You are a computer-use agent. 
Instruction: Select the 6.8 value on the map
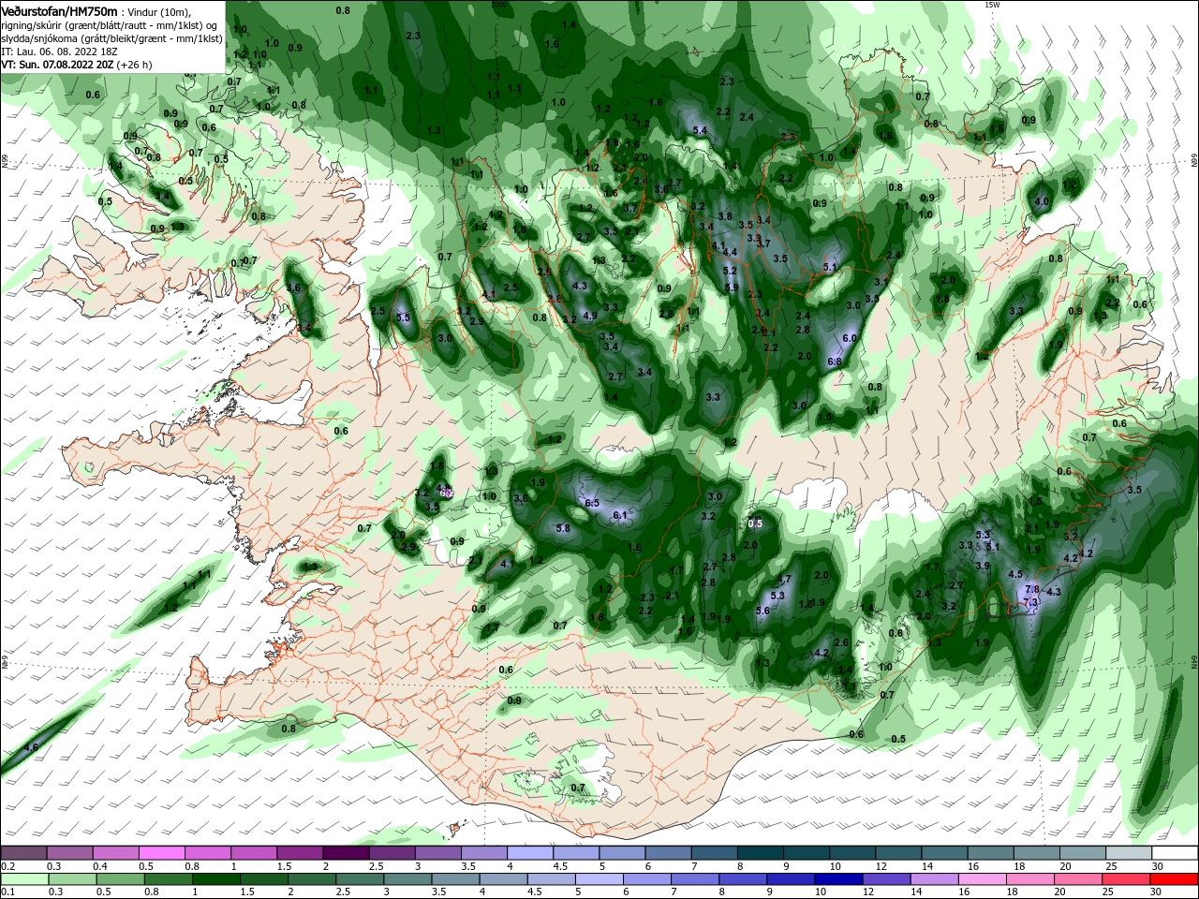(x=835, y=361)
